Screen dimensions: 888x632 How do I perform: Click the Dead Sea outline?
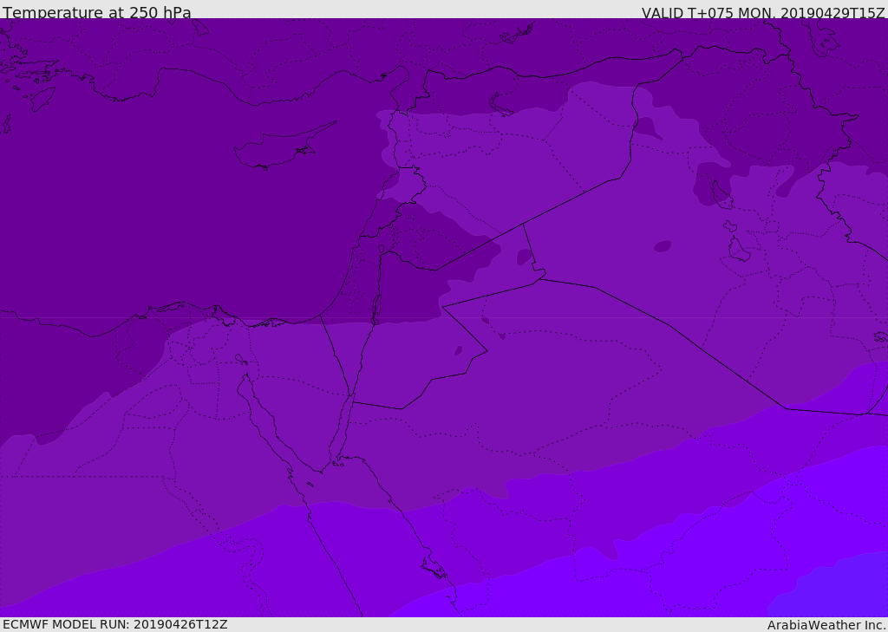coord(376,308)
